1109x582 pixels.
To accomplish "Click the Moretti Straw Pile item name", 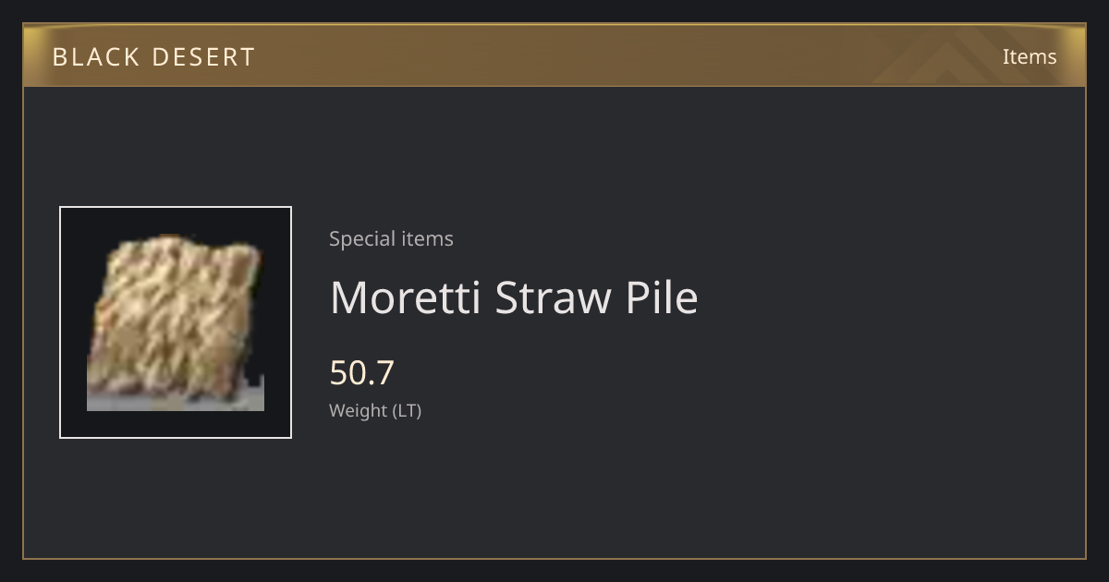I will coord(514,297).
